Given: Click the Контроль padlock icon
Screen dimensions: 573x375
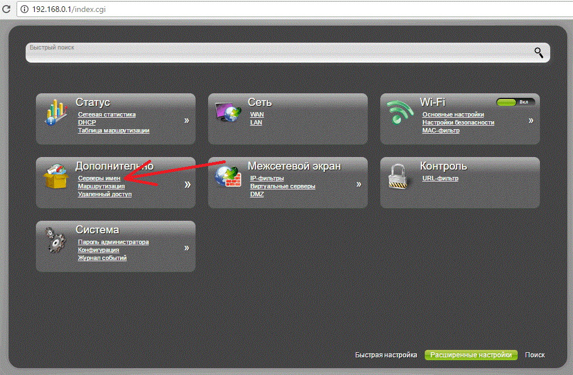Looking at the screenshot, I should (x=400, y=177).
